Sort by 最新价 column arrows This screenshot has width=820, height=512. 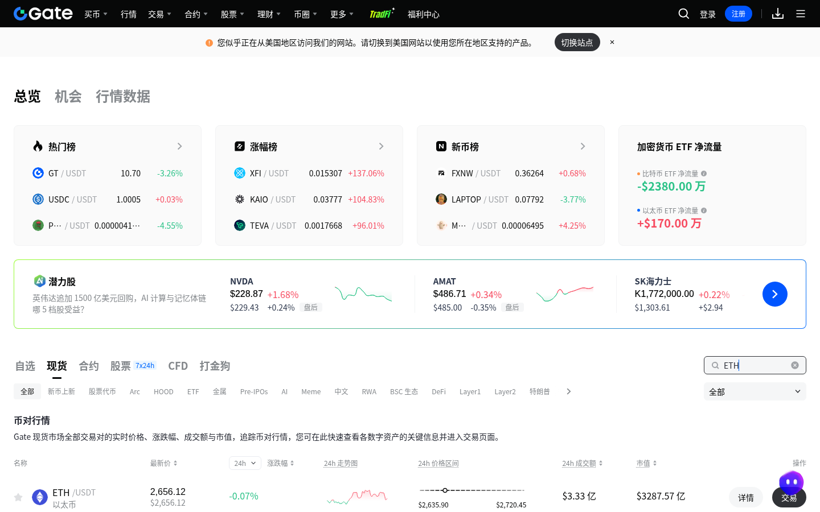click(x=175, y=463)
